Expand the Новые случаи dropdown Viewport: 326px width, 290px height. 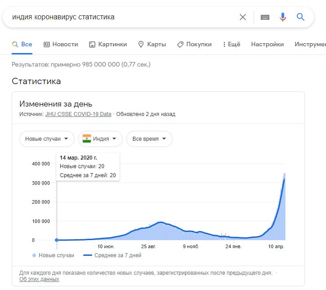point(47,139)
